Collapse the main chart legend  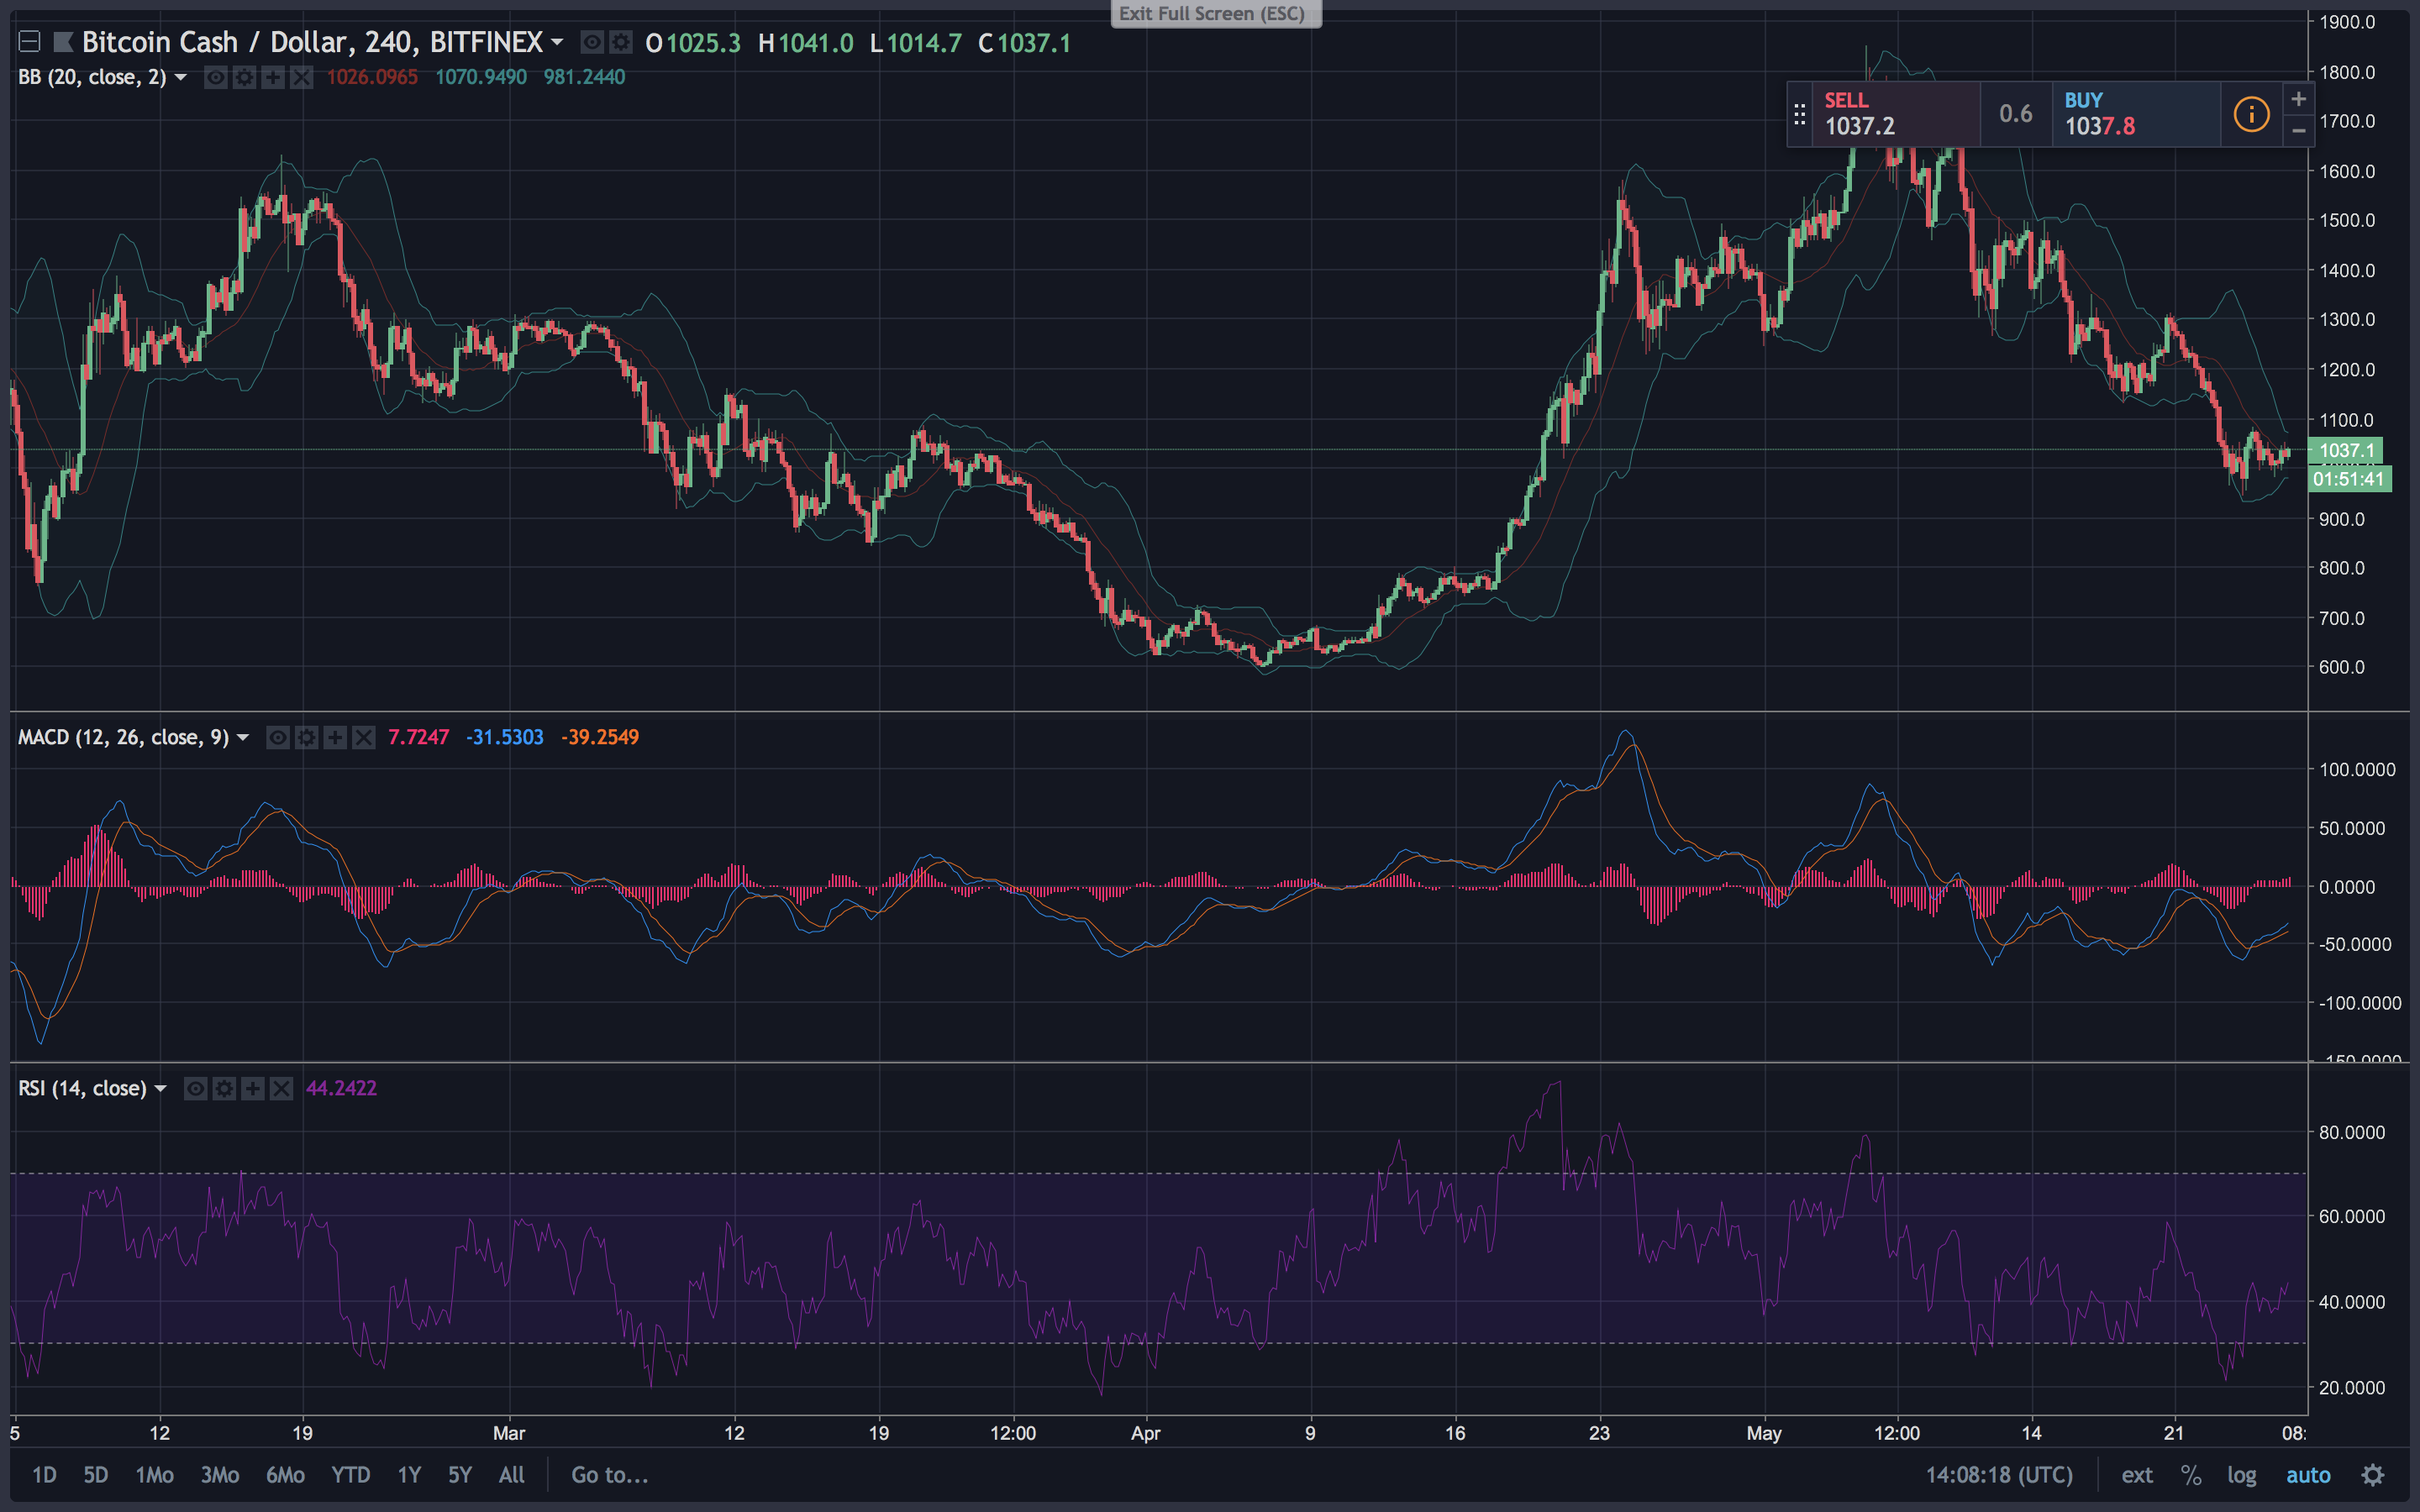tap(29, 42)
